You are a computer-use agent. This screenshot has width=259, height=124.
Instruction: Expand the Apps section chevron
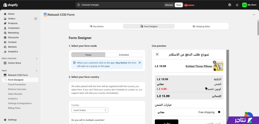tap(37, 71)
